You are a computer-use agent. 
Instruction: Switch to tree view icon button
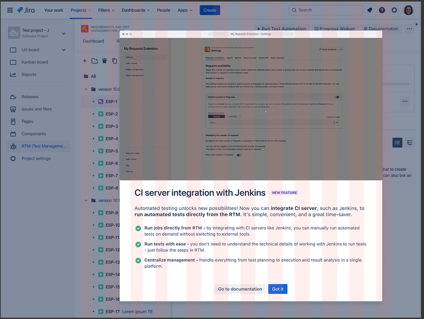coord(410,143)
